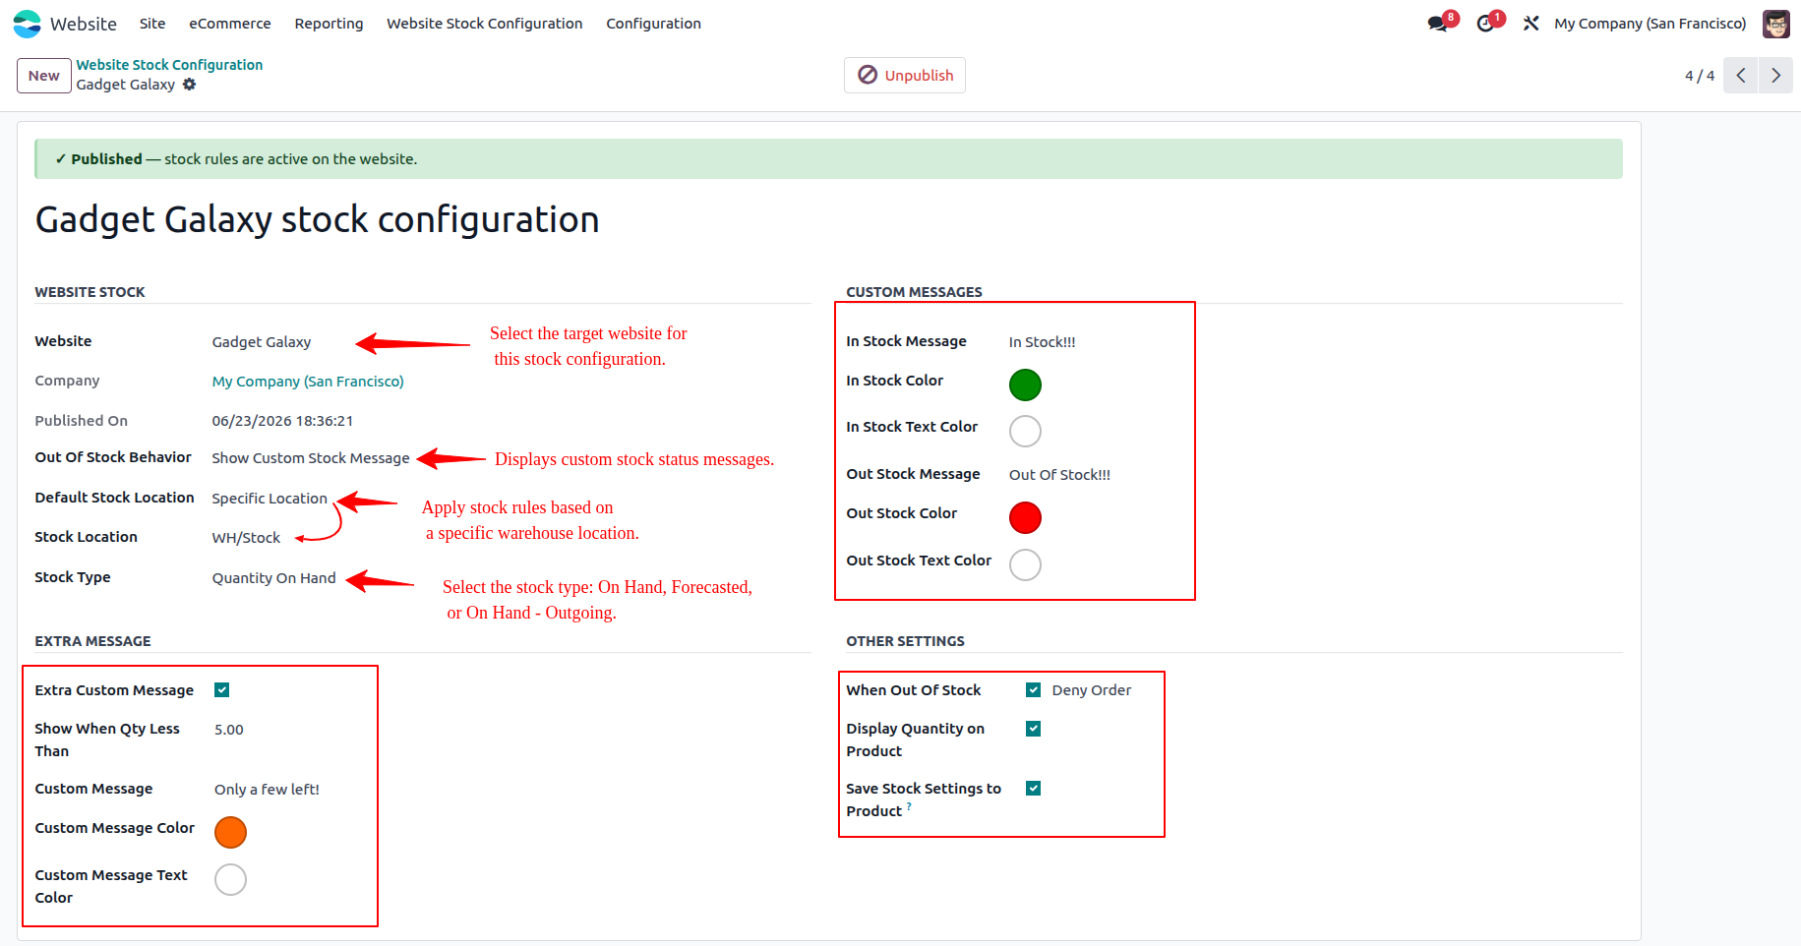This screenshot has width=1801, height=946.
Task: Click the help tooltip on Save Stock Settings
Action: click(909, 806)
